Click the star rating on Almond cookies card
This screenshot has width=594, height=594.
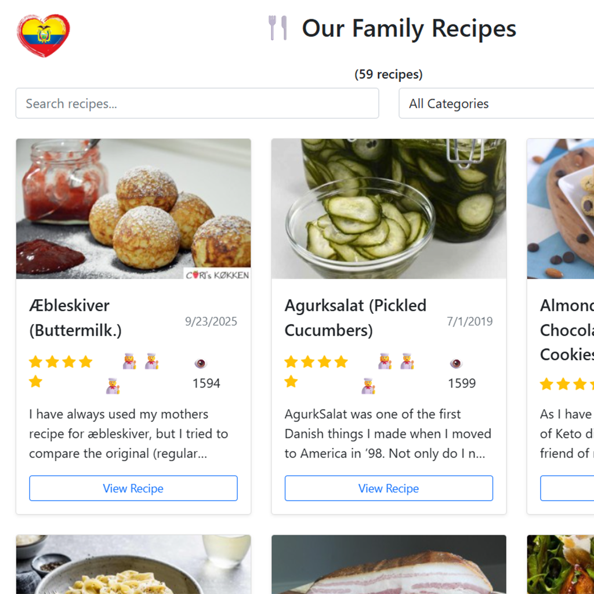(x=566, y=384)
